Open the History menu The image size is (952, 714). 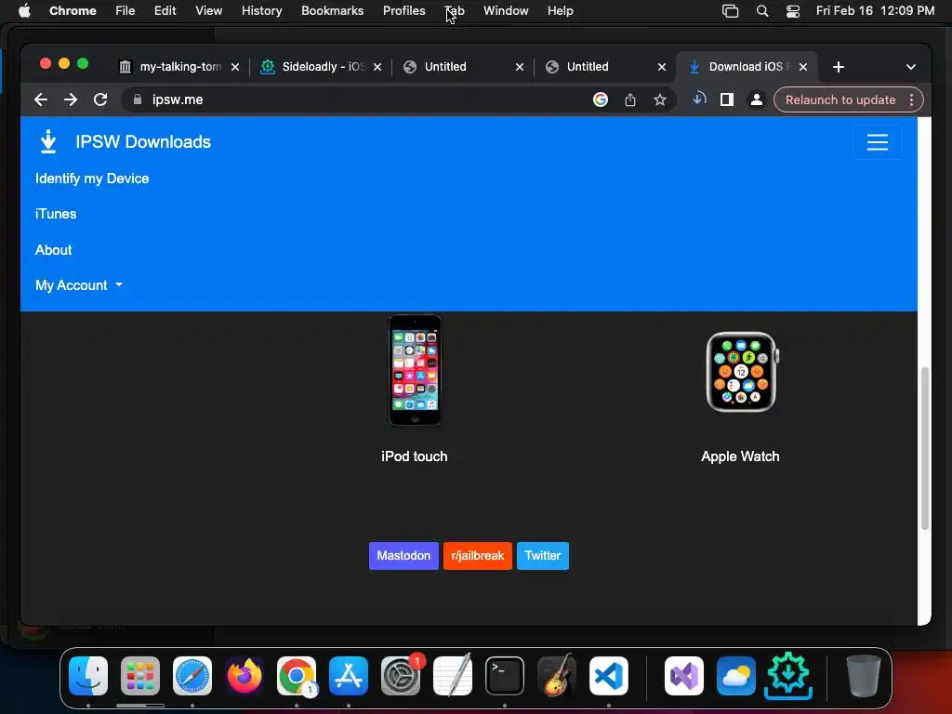(261, 10)
